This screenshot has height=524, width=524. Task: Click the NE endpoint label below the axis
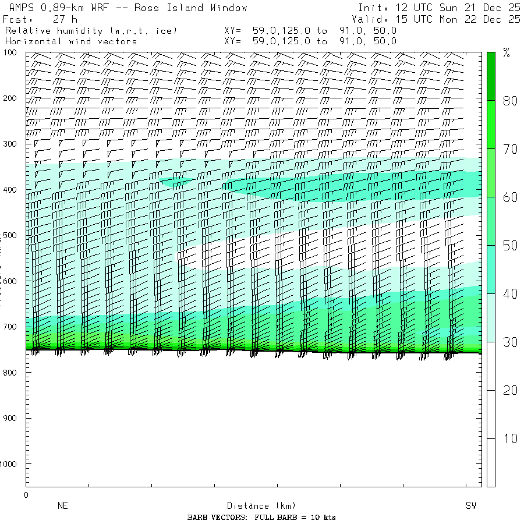pyautogui.click(x=62, y=506)
